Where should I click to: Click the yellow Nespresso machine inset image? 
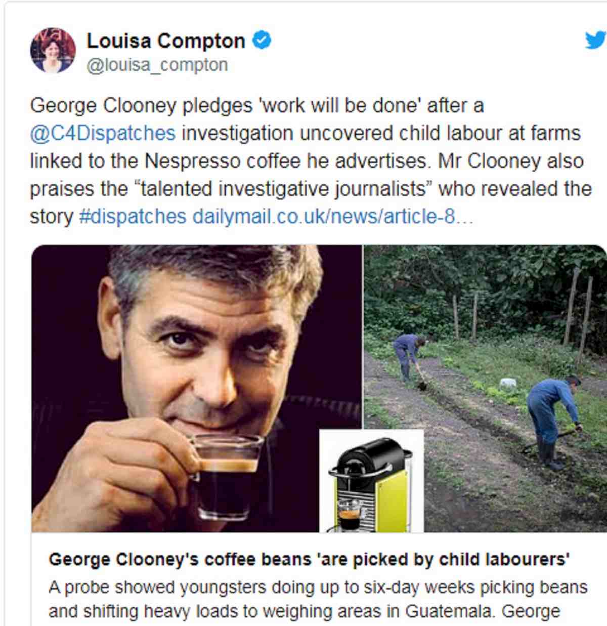point(371,481)
